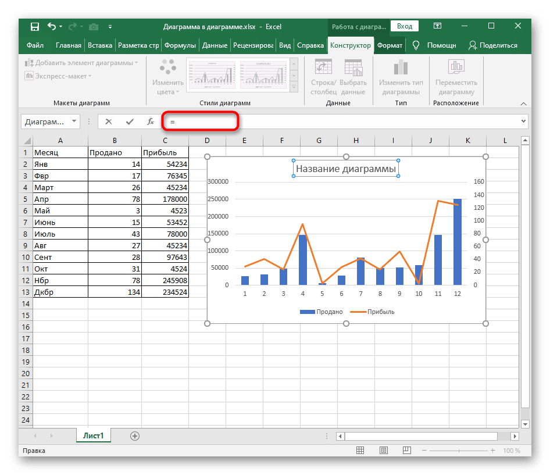Open the Файл menu

pos(35,45)
